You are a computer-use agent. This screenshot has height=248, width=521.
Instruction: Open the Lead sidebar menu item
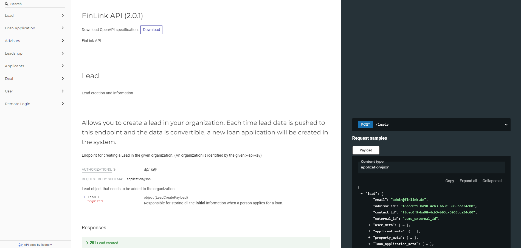35,15
